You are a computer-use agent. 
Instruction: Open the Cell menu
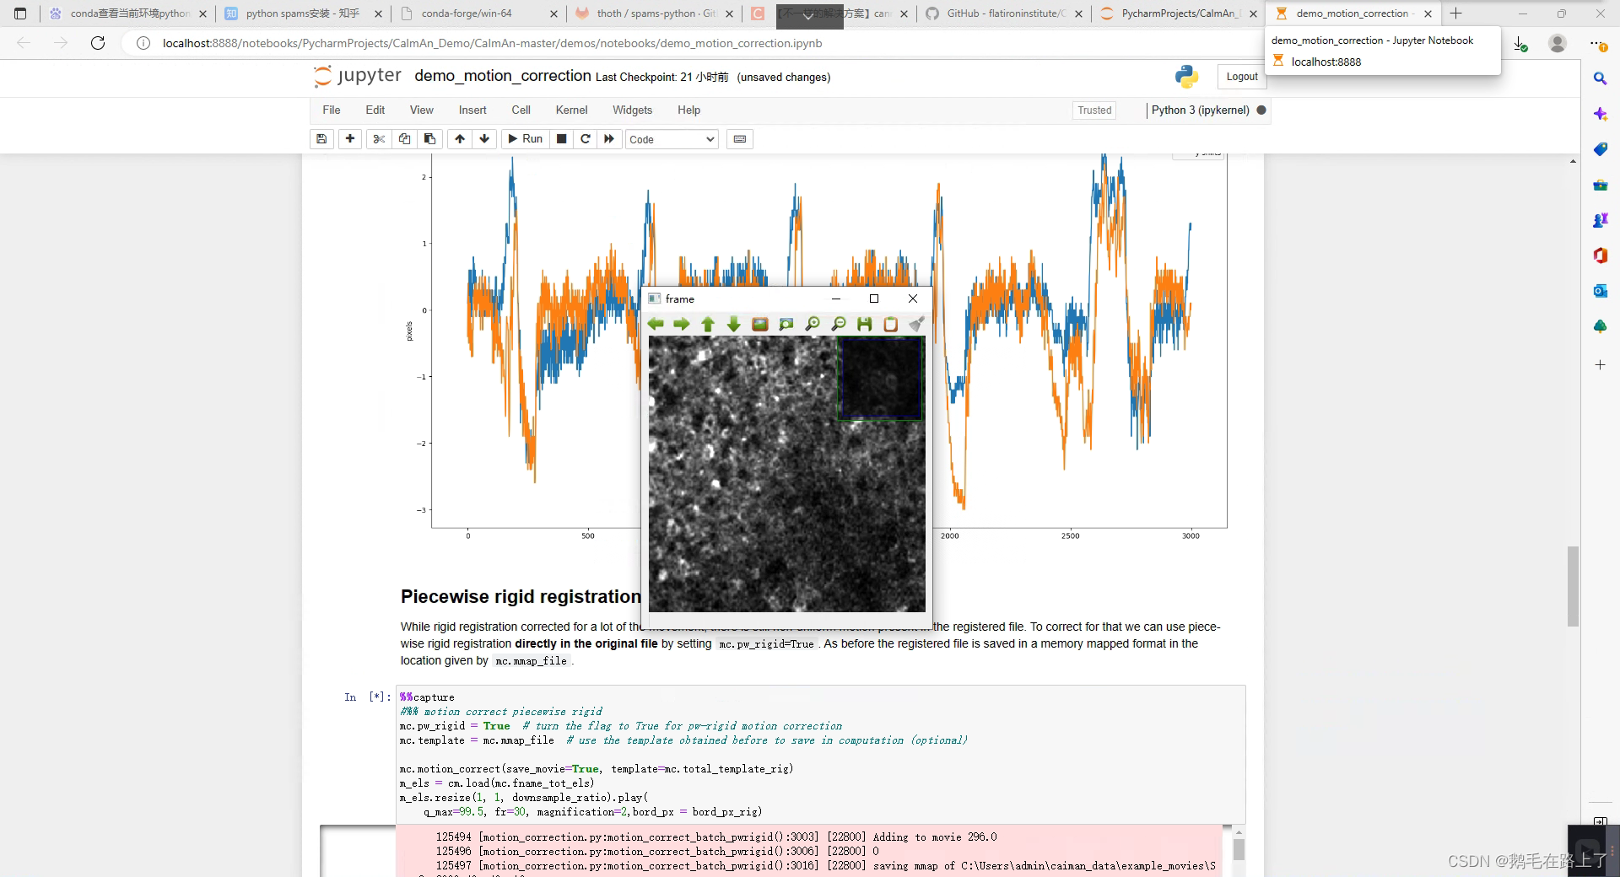point(521,110)
